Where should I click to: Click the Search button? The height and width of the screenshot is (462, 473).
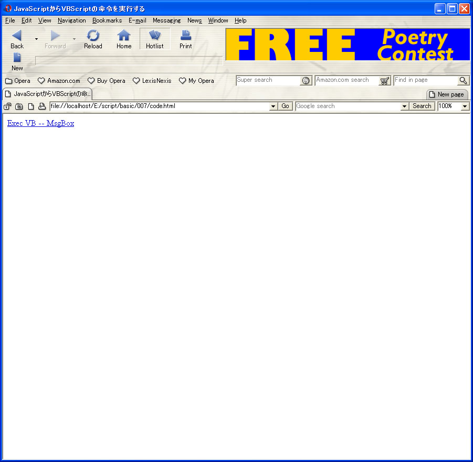click(422, 106)
